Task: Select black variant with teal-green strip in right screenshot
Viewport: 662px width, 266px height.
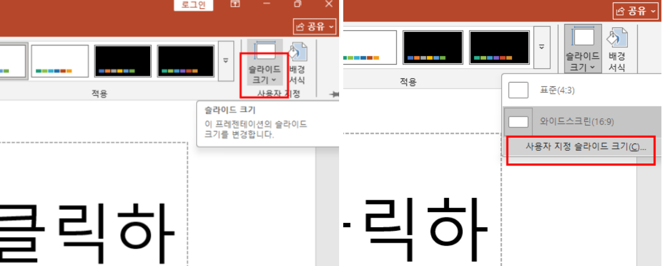Action: (x=499, y=47)
